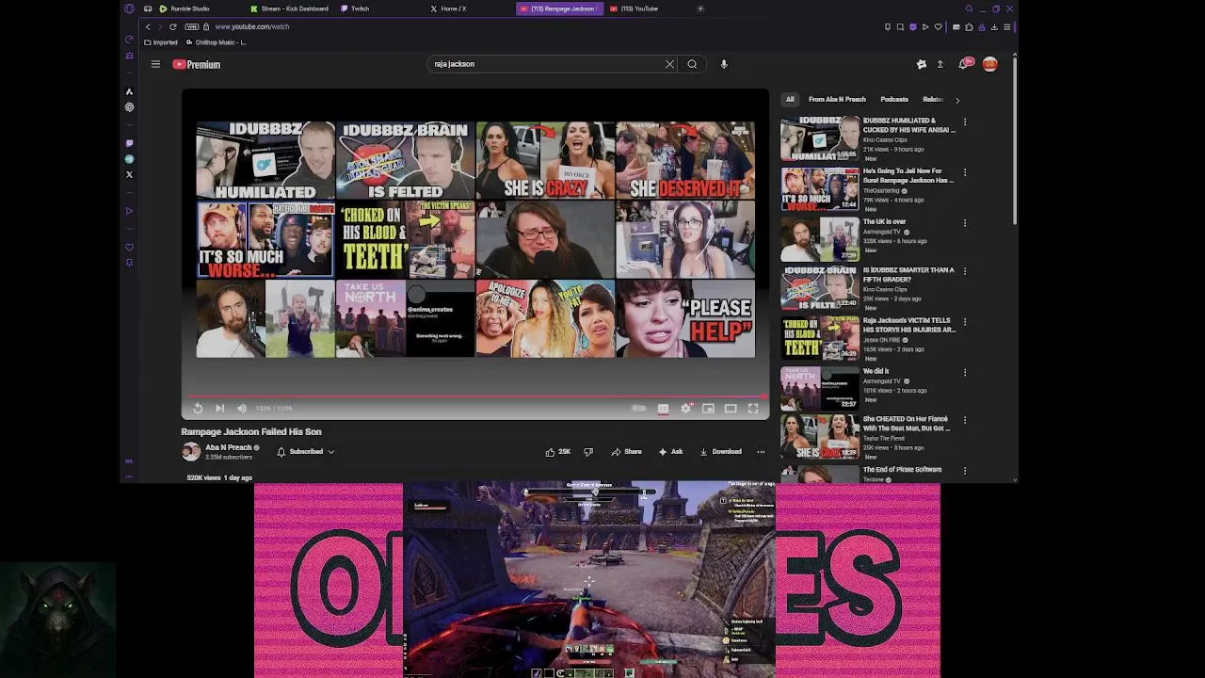Image resolution: width=1205 pixels, height=678 pixels.
Task: Reload the current page
Action: coord(172,26)
